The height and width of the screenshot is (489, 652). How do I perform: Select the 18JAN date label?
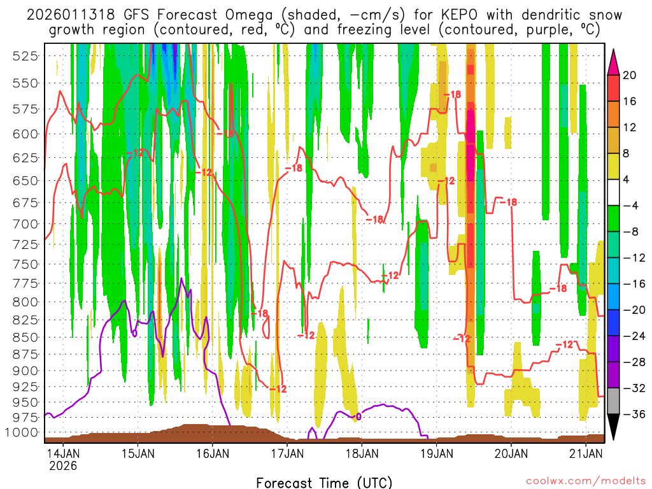click(x=362, y=453)
